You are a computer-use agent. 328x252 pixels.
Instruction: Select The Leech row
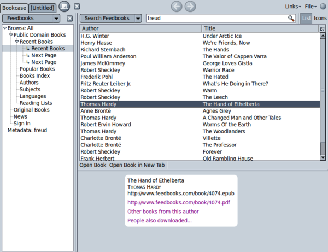pos(200,97)
